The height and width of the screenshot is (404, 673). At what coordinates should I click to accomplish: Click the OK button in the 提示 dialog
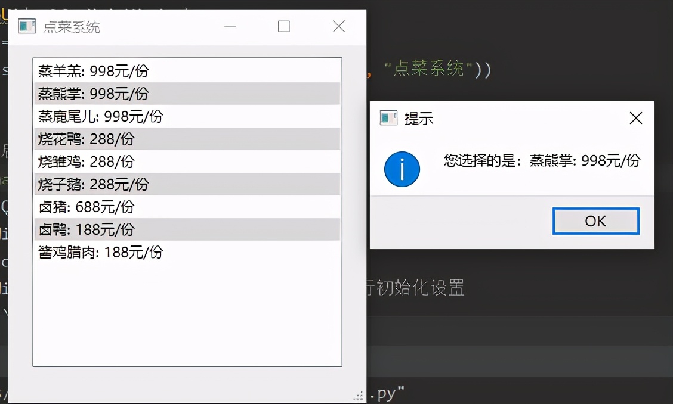pyautogui.click(x=596, y=221)
